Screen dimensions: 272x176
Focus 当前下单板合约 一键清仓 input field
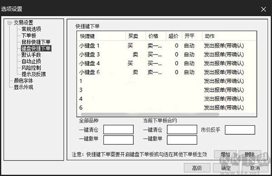point(182,129)
